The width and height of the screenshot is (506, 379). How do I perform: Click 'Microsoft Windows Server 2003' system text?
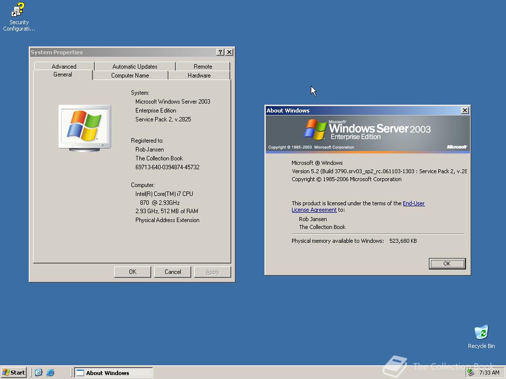tap(173, 102)
